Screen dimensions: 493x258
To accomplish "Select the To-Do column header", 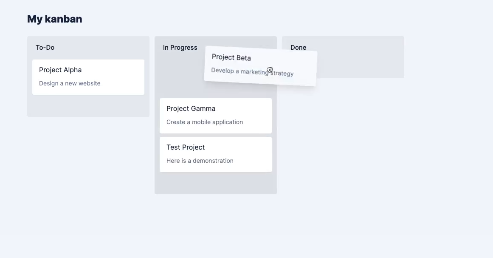I will (x=45, y=48).
